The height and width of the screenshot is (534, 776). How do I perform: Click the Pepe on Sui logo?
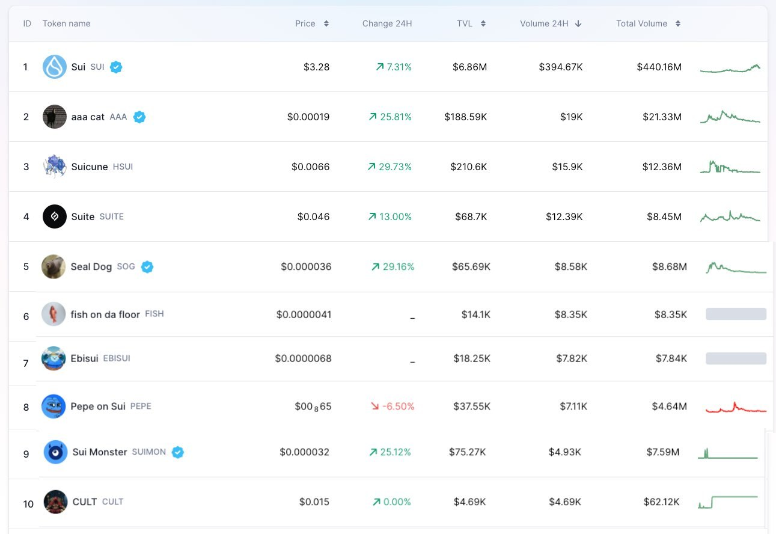click(x=53, y=407)
